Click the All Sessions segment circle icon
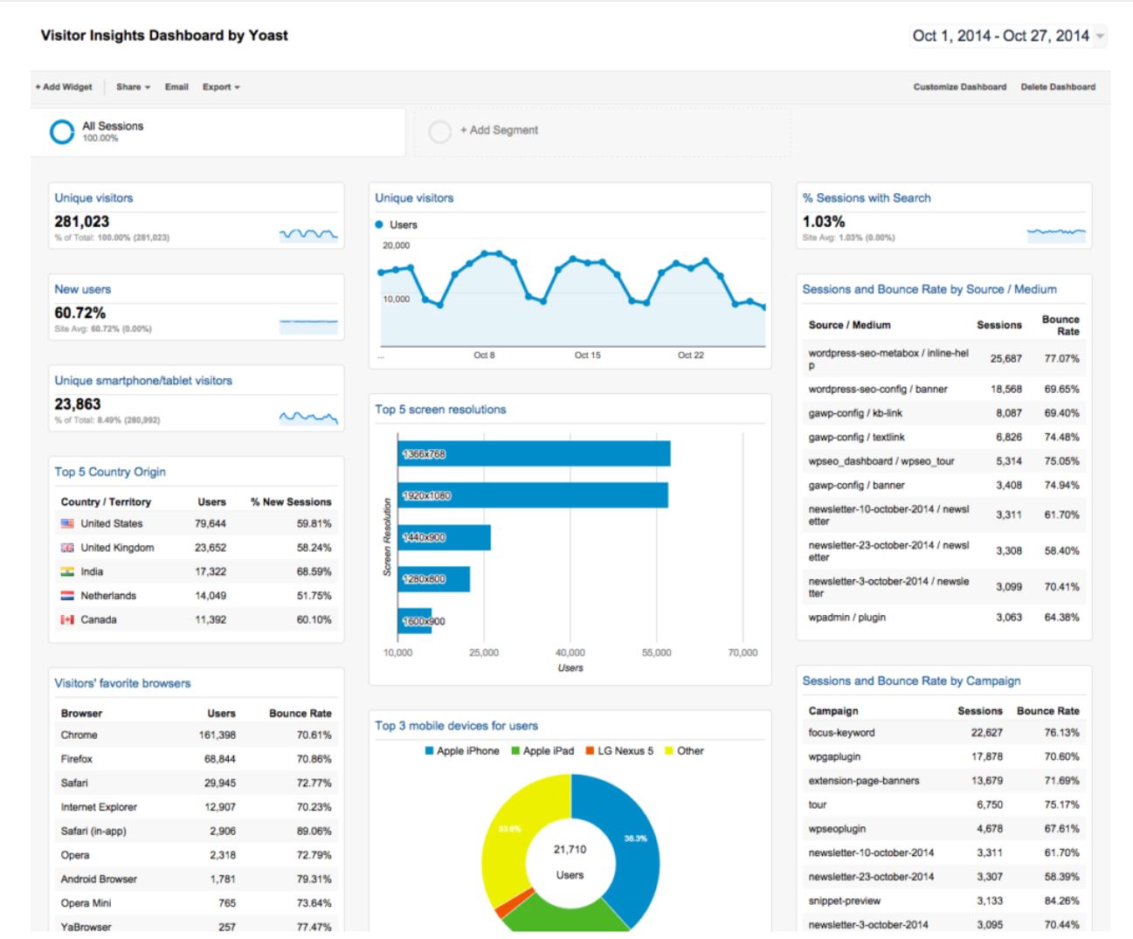Viewport: 1133px width, 939px height. coord(62,132)
